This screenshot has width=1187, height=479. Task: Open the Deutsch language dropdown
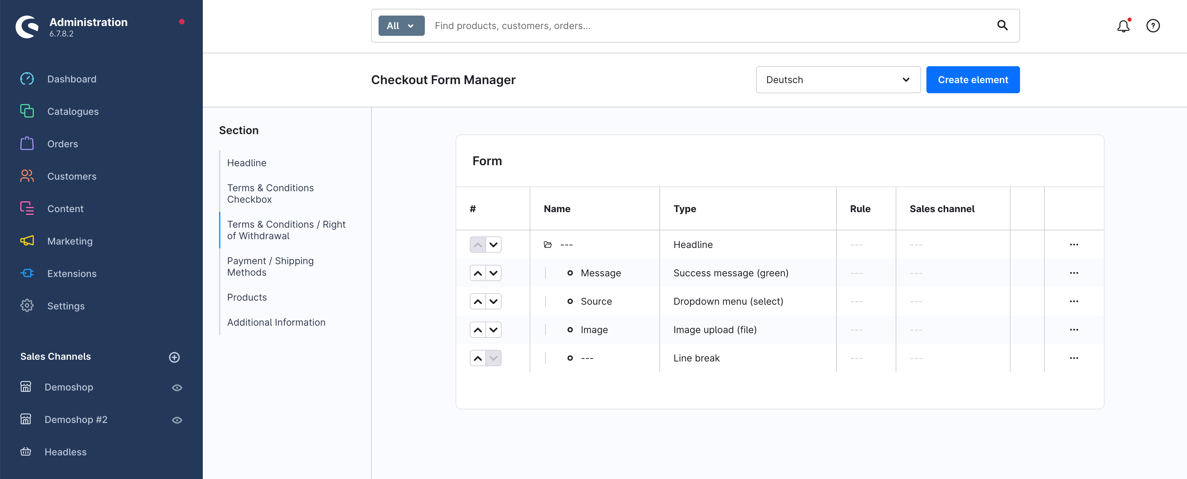coord(838,80)
